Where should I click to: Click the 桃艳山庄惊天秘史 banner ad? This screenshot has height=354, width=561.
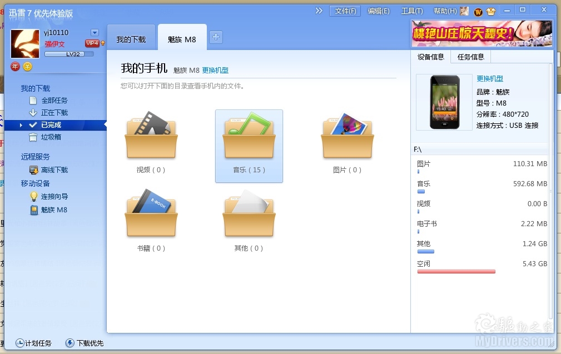tap(482, 33)
